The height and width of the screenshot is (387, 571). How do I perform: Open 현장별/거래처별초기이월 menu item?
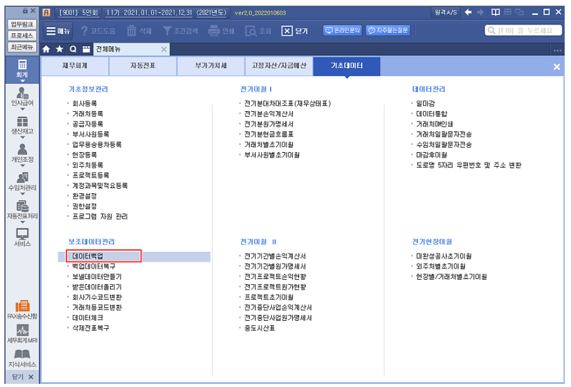point(451,277)
